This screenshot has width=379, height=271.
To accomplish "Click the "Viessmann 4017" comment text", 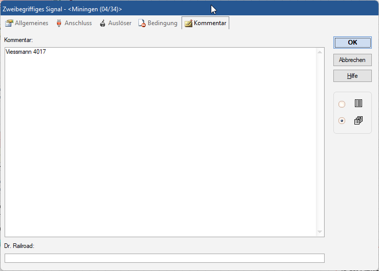I will coord(26,52).
